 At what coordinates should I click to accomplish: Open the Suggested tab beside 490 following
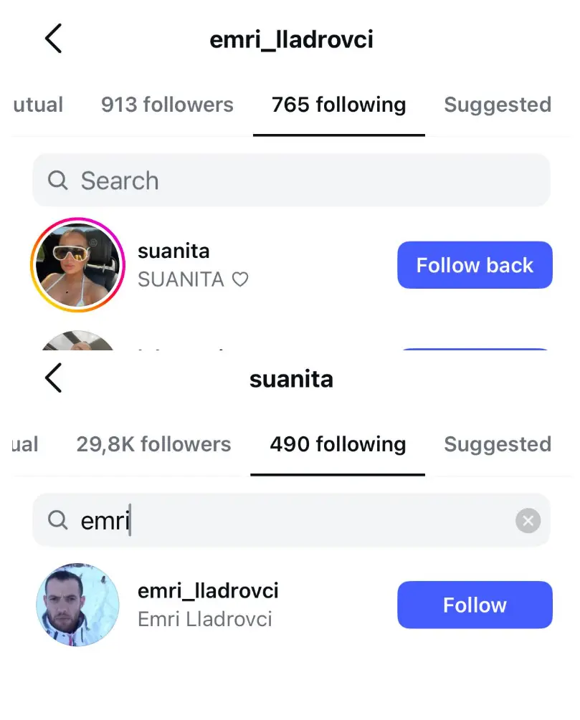(x=498, y=444)
